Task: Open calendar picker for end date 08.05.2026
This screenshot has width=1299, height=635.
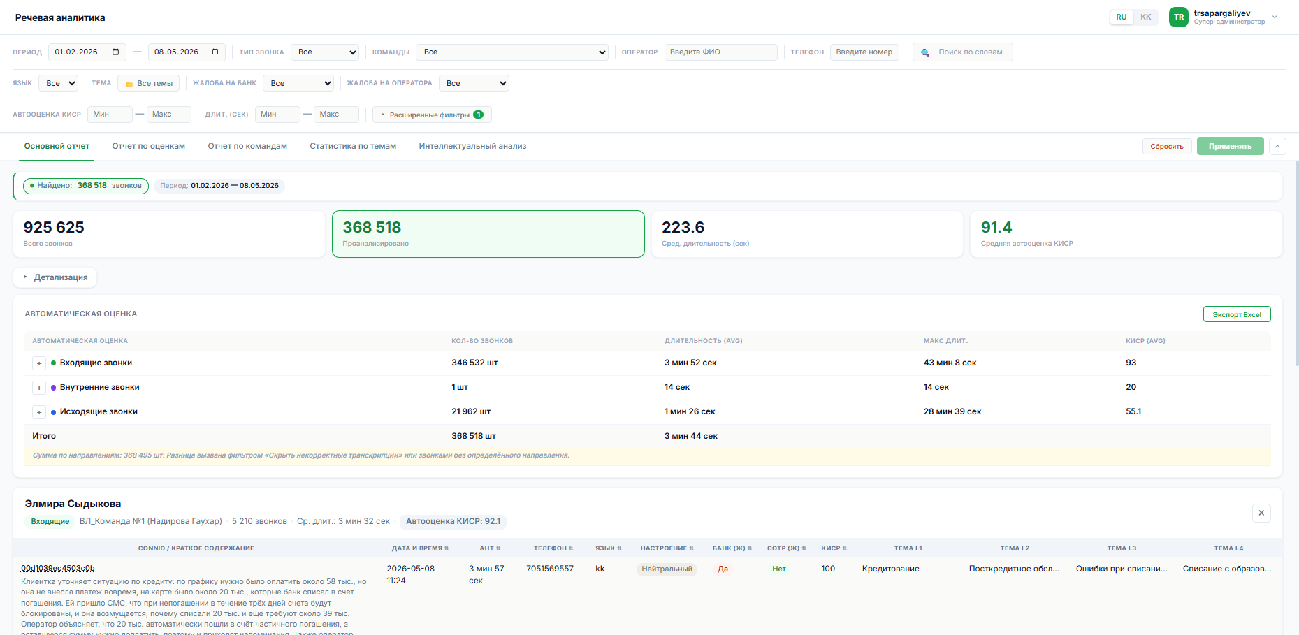Action: point(215,52)
